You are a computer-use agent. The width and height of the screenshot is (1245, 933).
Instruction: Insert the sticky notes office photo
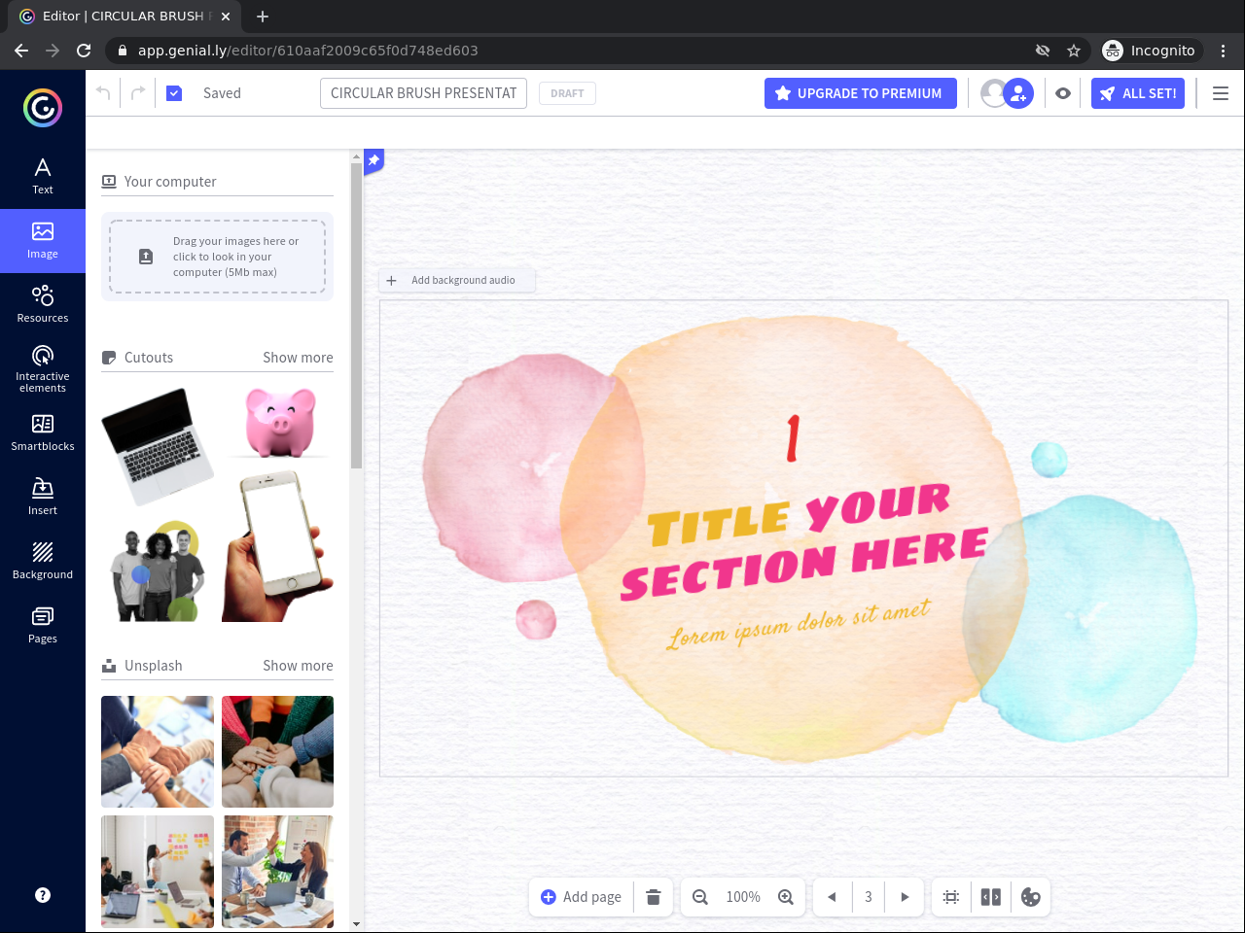[x=158, y=872]
